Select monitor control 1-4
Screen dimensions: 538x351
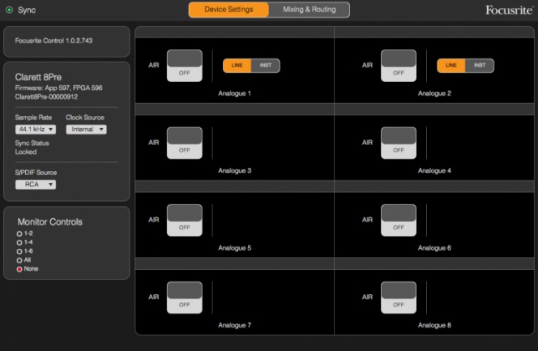19,242
